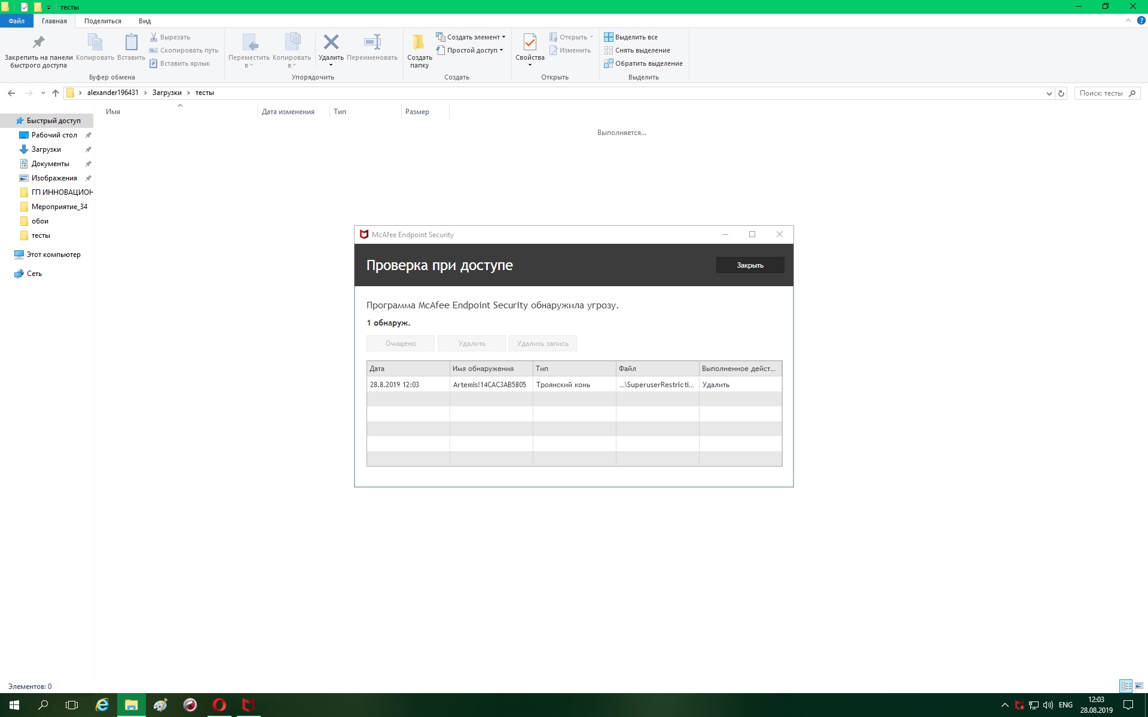Open the address bar history dropdown arrow
This screenshot has height=717, width=1148.
[x=1049, y=93]
